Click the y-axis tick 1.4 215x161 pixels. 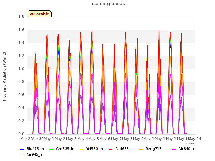[x=21, y=43]
